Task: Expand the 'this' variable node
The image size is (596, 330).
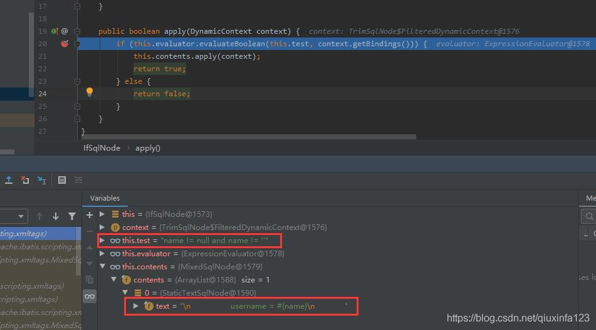Action: click(102, 214)
